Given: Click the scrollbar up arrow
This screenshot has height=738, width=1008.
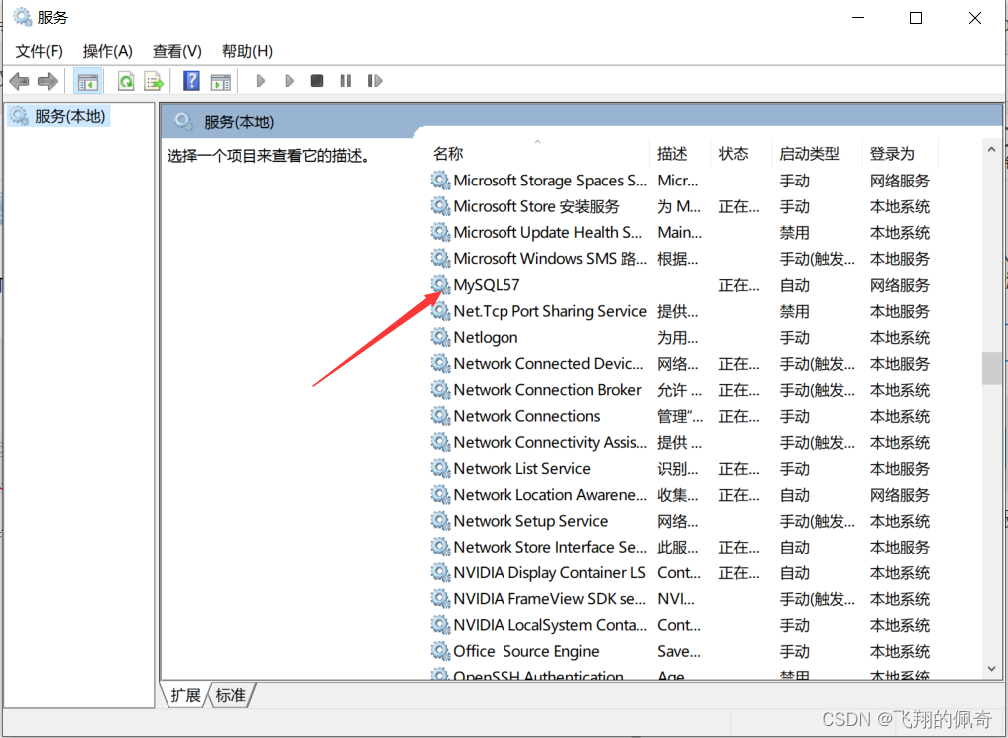Looking at the screenshot, I should pyautogui.click(x=991, y=150).
